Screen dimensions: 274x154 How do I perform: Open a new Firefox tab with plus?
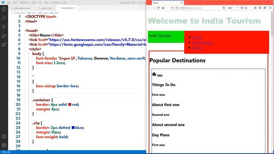(x=186, y=3)
